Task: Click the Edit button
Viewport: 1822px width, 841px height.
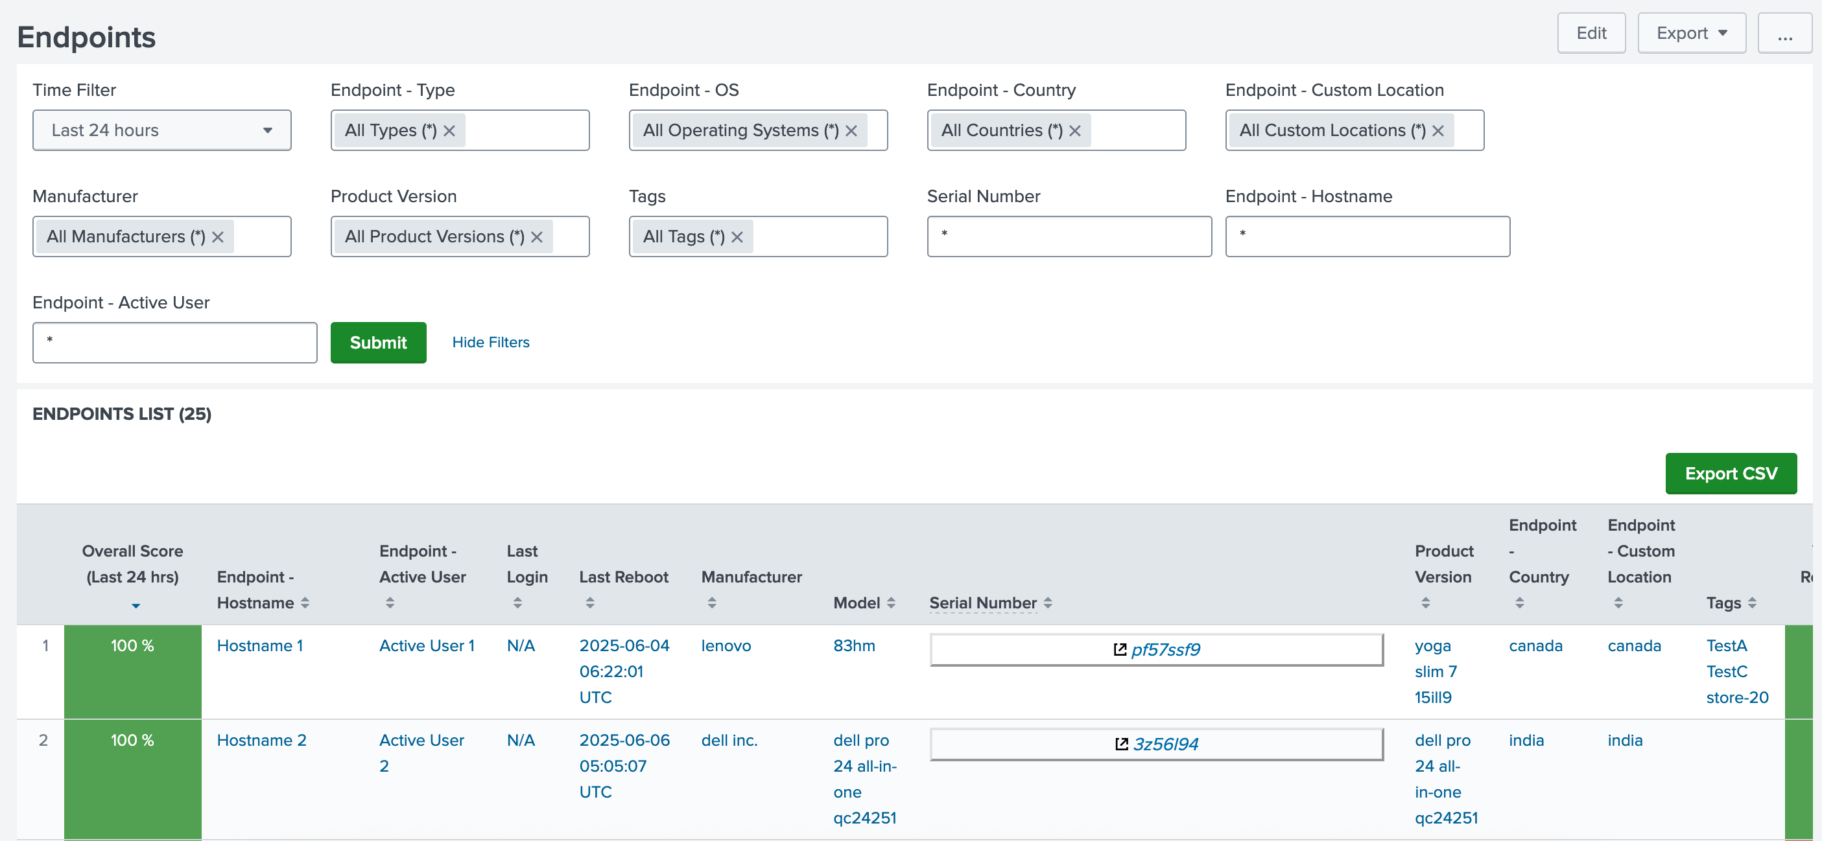Action: [1591, 33]
